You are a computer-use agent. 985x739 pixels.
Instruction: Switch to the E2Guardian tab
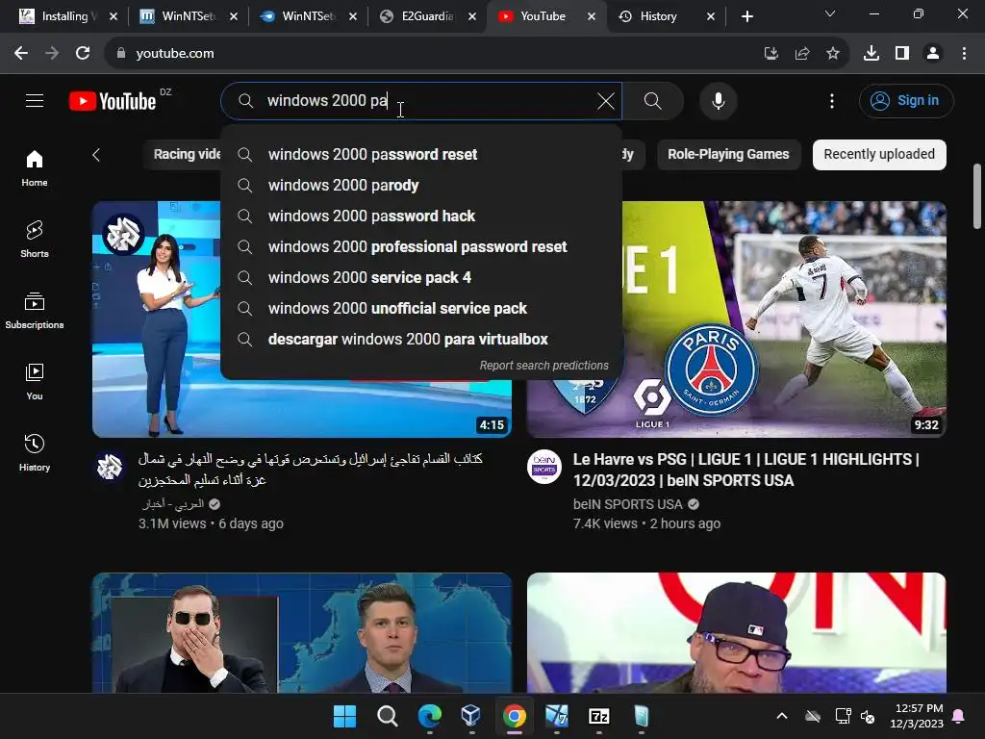click(x=427, y=16)
